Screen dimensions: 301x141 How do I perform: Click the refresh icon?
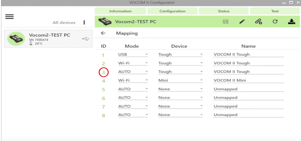275,22
